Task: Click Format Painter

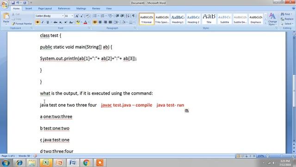Action: [22, 24]
